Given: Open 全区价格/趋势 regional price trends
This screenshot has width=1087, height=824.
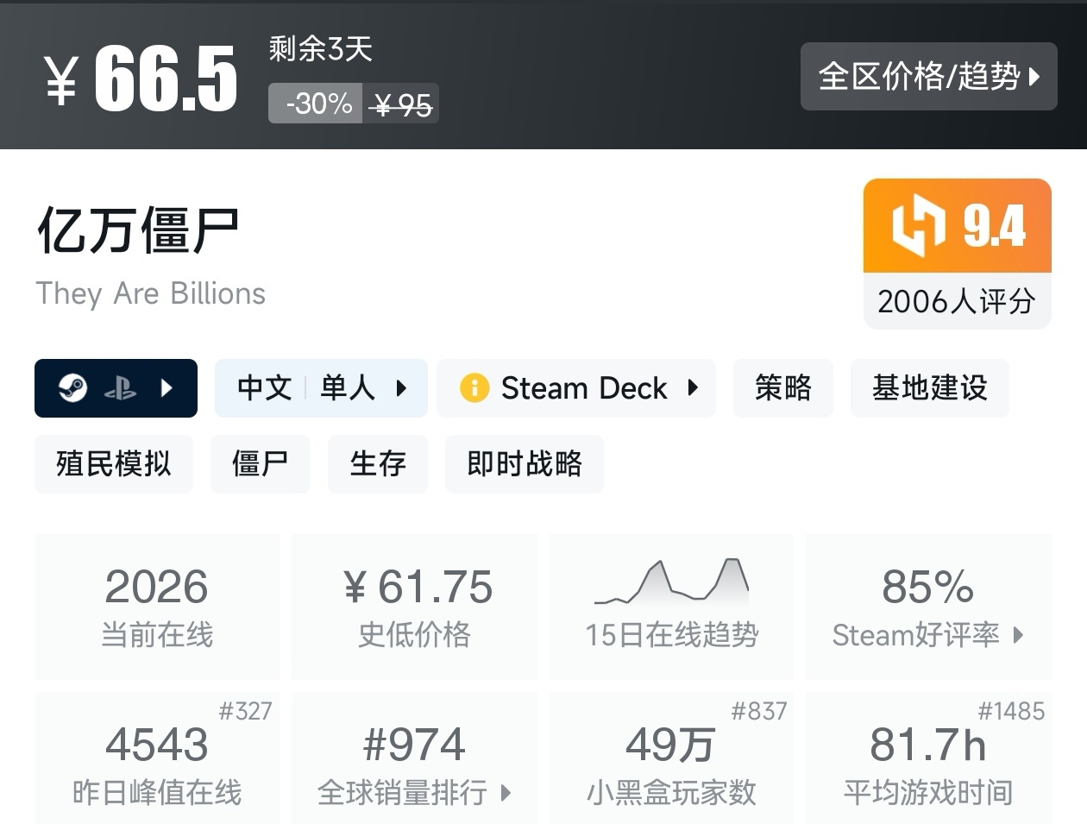Looking at the screenshot, I should 928,77.
